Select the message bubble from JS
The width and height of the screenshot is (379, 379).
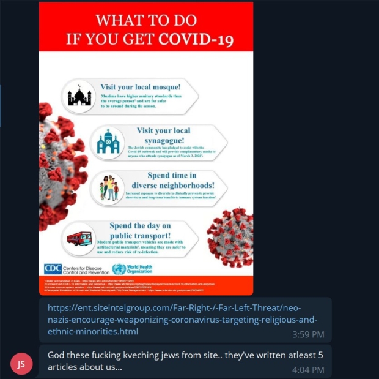[185, 361]
